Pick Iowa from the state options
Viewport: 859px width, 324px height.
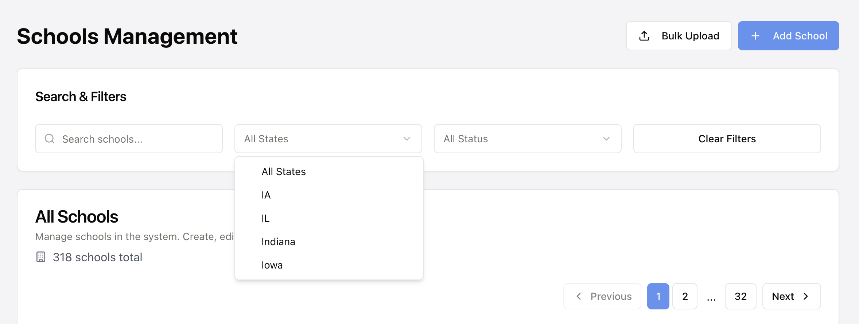click(x=272, y=265)
